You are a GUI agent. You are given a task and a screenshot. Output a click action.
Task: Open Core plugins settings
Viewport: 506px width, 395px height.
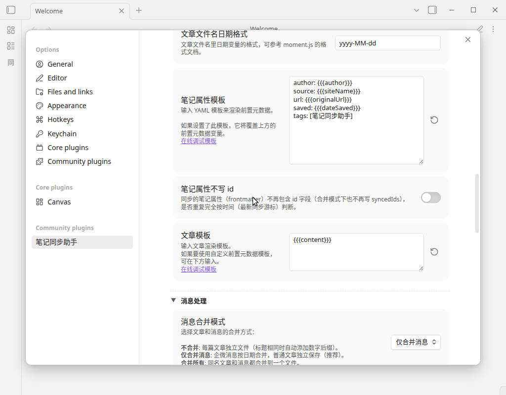(x=83, y=148)
